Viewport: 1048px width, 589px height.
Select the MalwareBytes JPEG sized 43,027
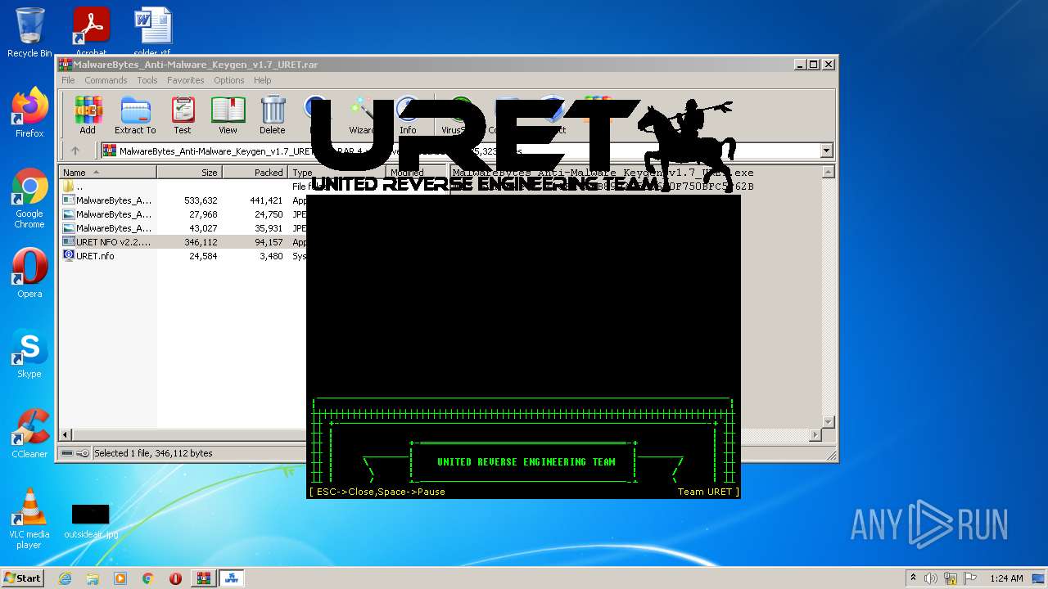click(183, 228)
